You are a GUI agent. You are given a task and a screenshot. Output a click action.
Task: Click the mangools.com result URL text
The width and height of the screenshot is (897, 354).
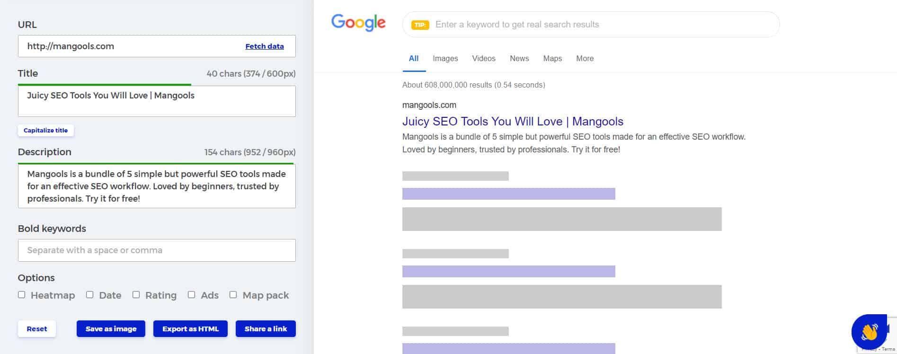coord(429,105)
